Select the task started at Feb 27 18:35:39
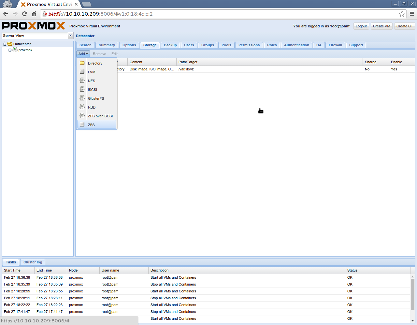 pos(206,284)
